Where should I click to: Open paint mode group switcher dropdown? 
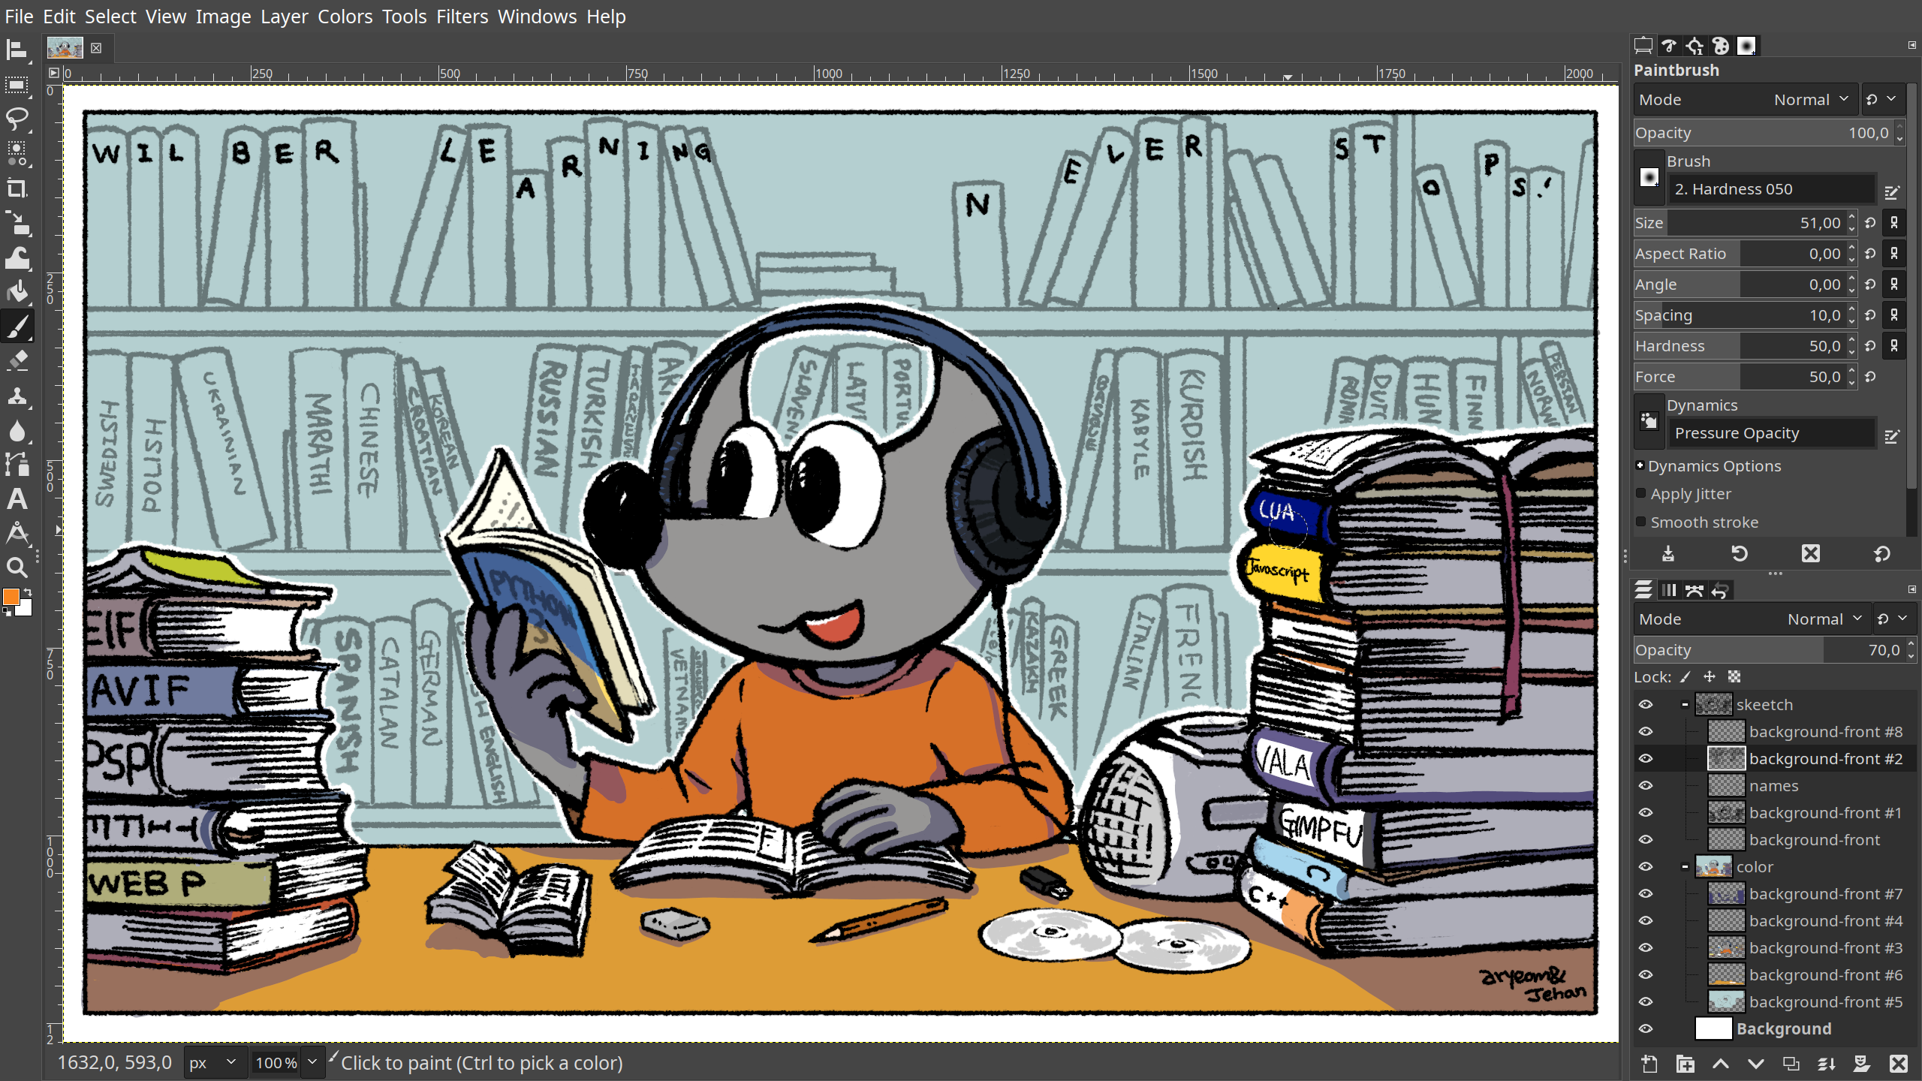[x=1881, y=100]
